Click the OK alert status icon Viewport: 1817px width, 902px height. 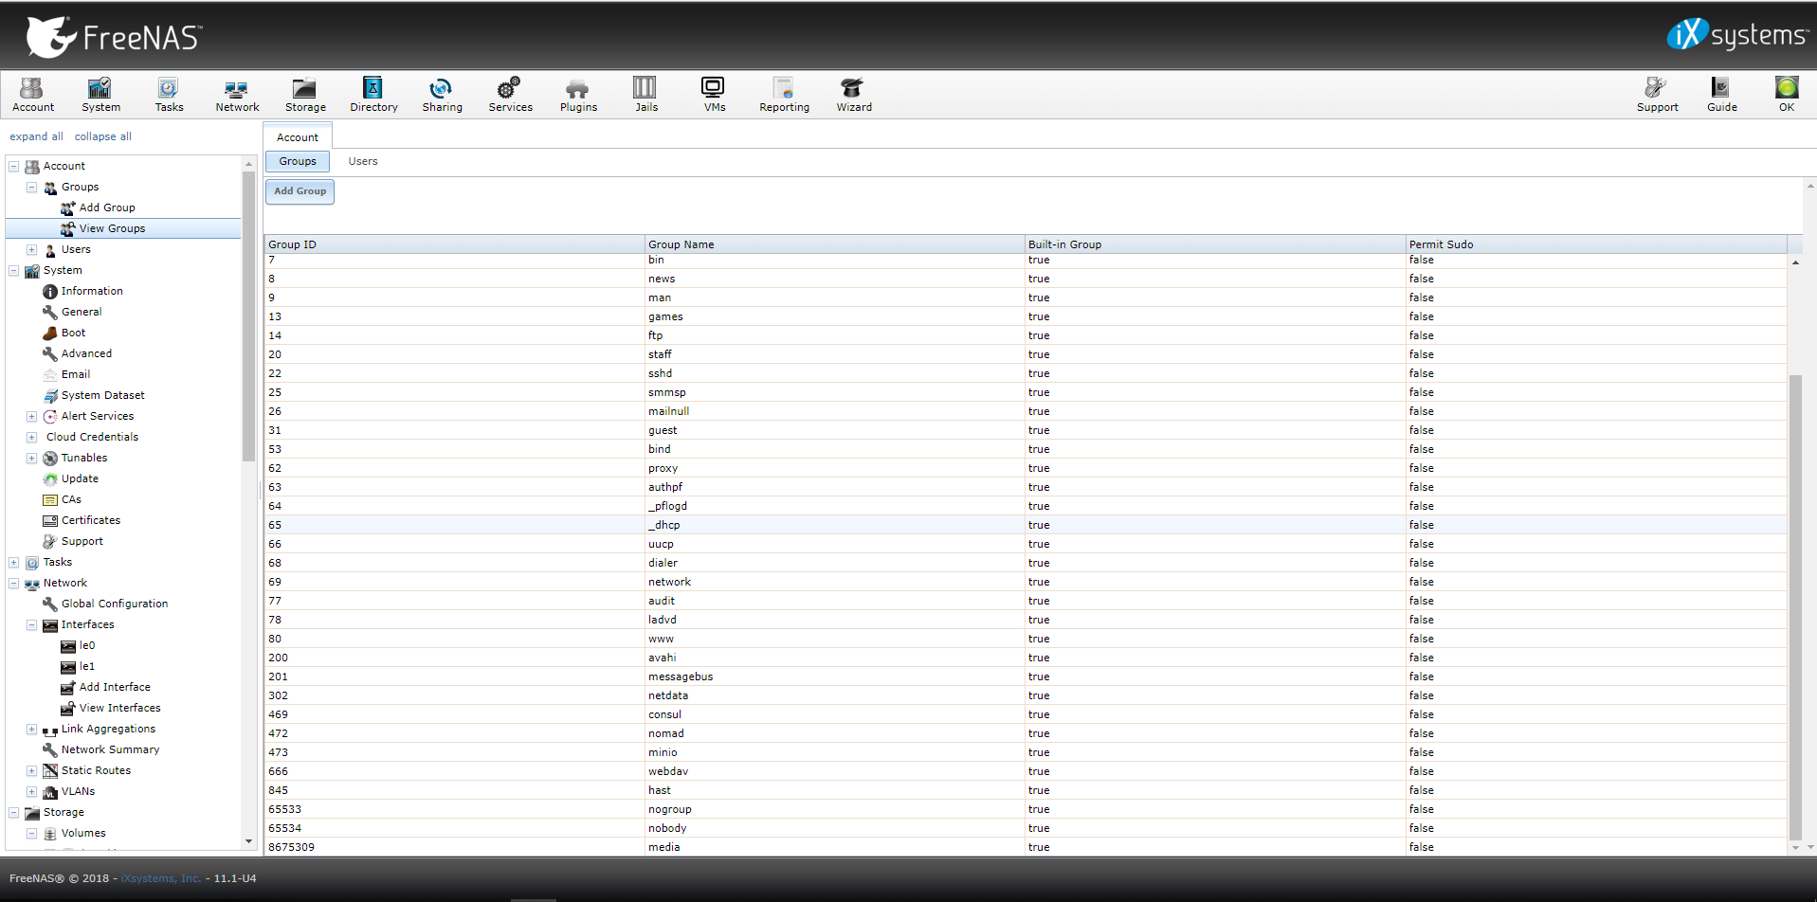[x=1786, y=95]
